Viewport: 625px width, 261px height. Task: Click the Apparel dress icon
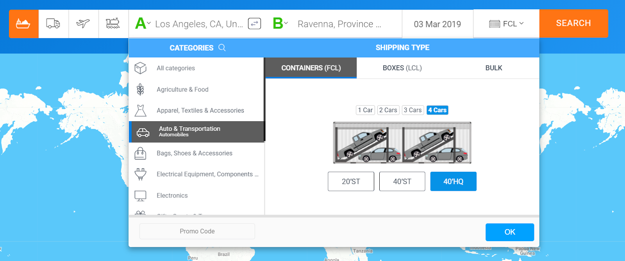(141, 111)
